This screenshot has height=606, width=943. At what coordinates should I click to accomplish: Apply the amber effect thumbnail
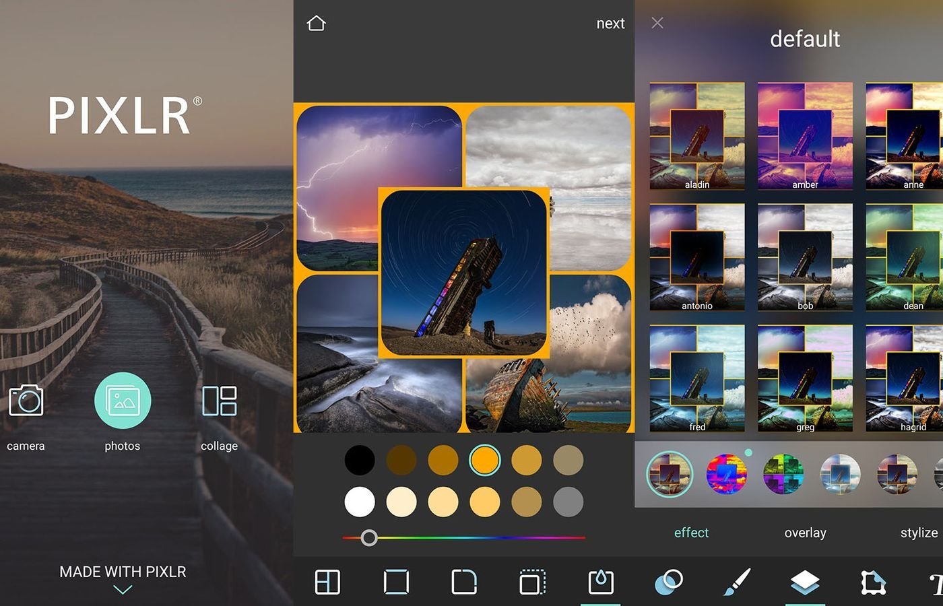click(805, 136)
